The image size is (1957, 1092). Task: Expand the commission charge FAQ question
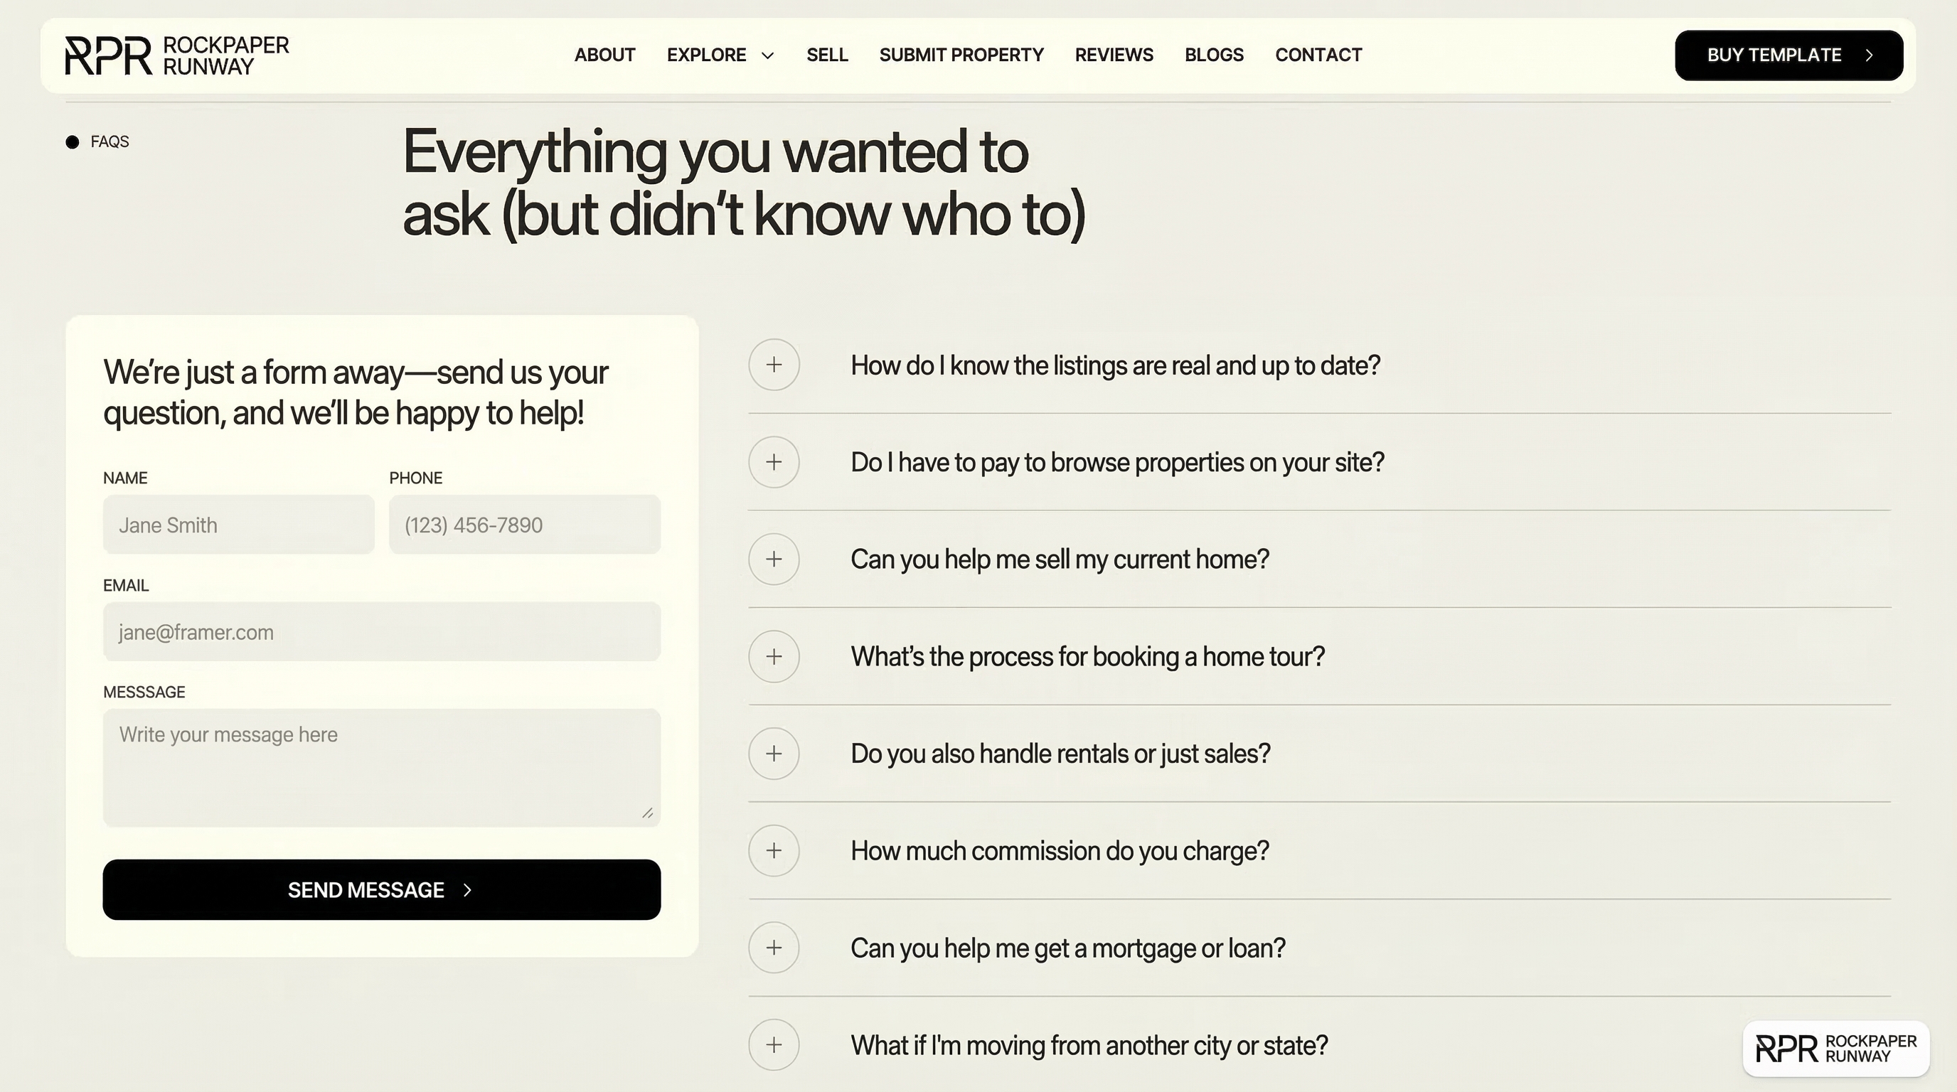pos(1059,850)
